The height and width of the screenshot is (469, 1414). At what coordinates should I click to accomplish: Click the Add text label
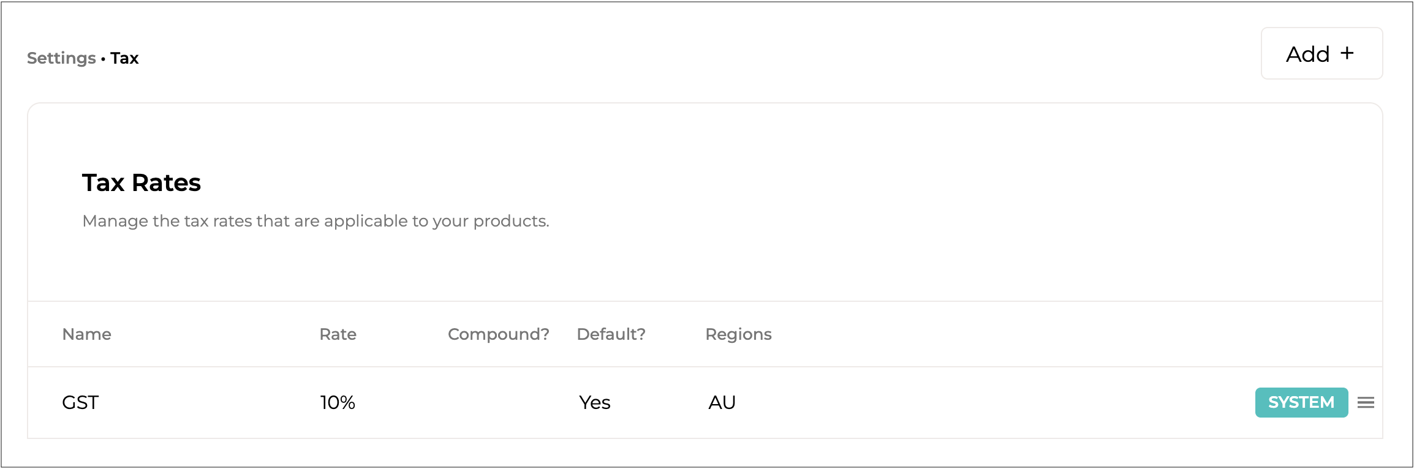tap(1307, 54)
